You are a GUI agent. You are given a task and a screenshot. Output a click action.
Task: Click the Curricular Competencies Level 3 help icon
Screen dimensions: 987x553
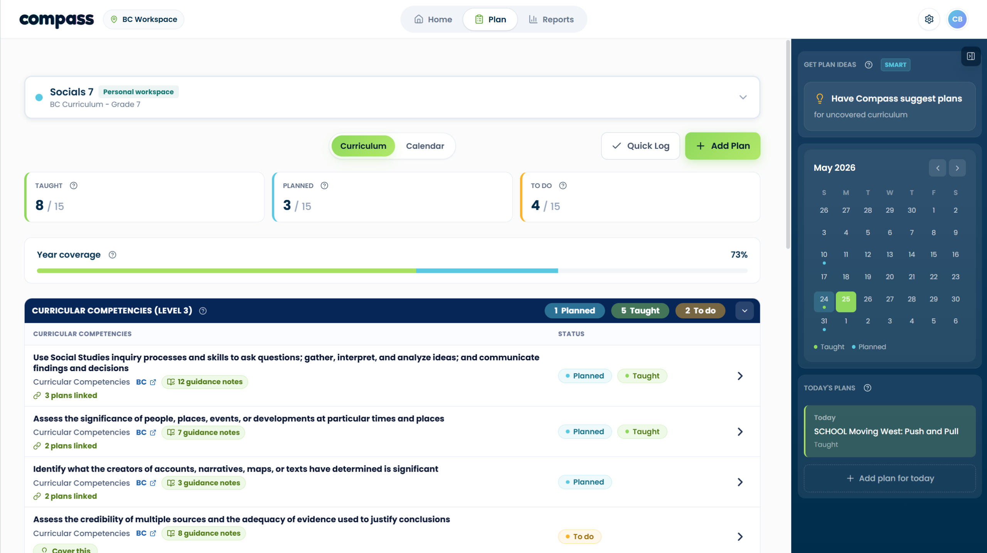click(203, 311)
